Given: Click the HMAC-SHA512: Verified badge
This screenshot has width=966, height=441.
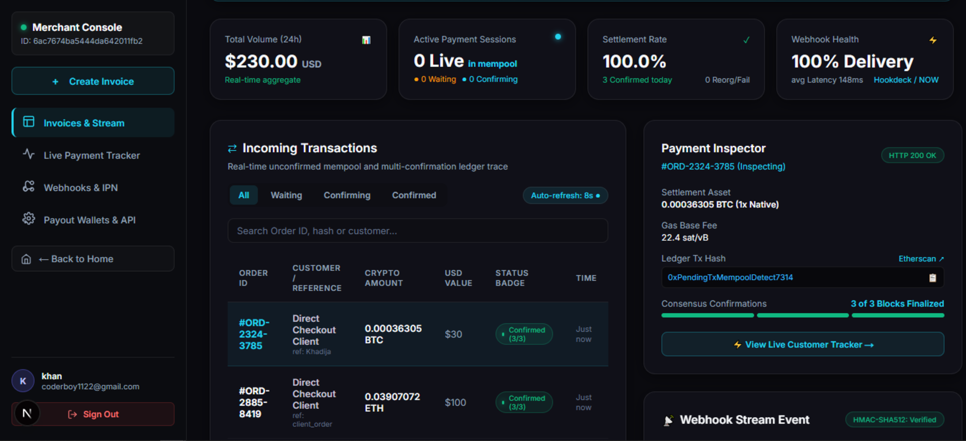Looking at the screenshot, I should click(x=895, y=420).
